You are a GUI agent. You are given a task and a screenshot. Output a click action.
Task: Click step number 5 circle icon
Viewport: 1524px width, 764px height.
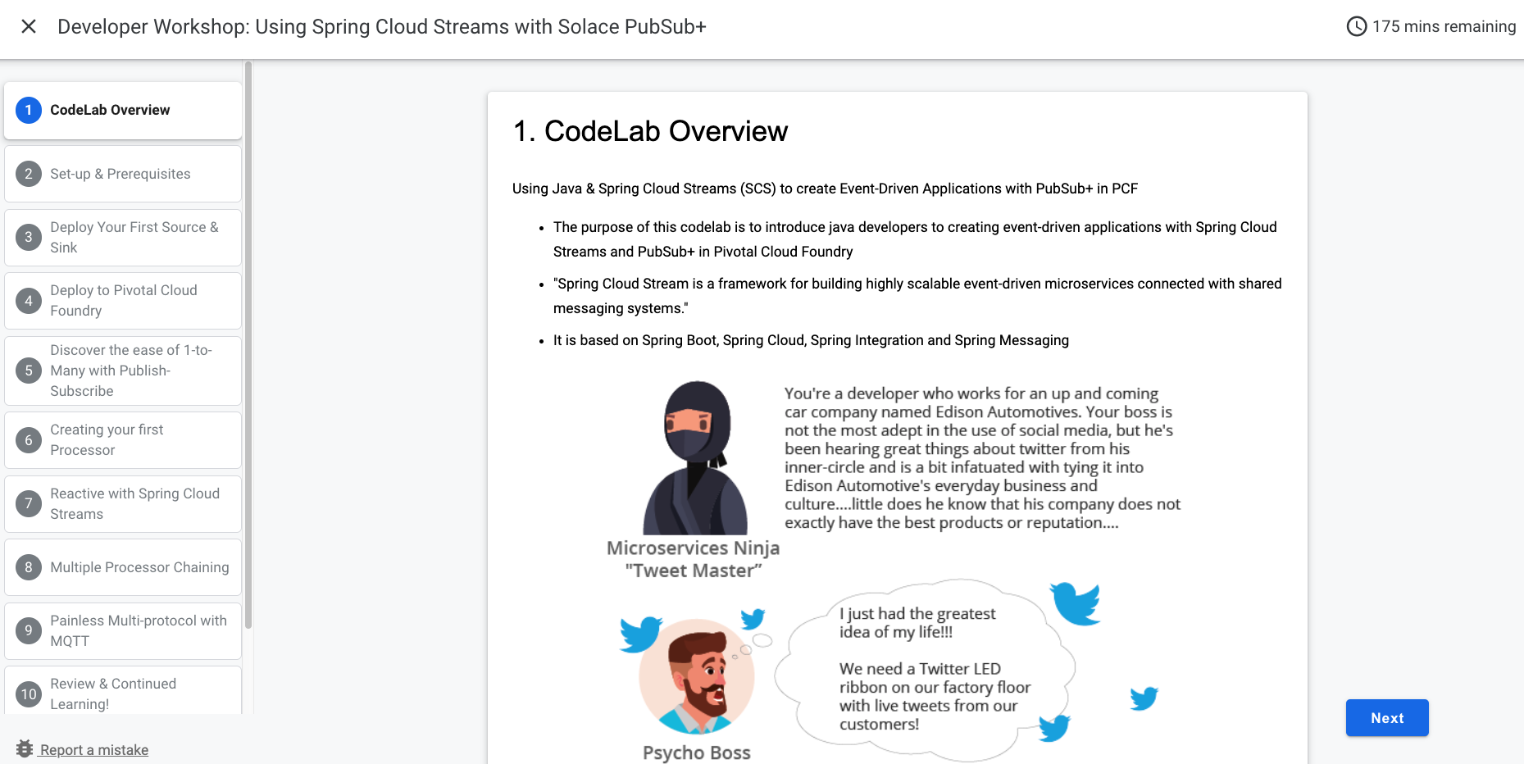(x=29, y=371)
